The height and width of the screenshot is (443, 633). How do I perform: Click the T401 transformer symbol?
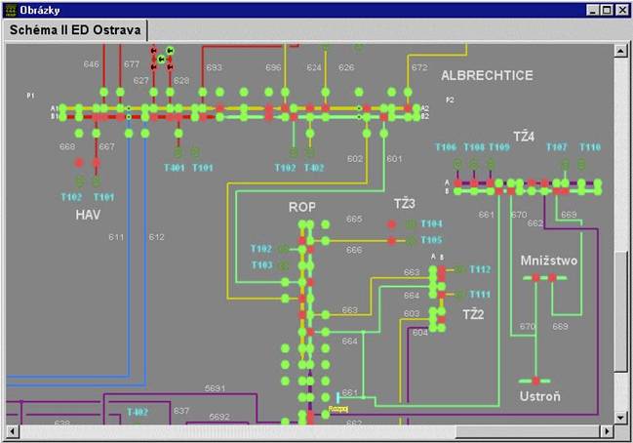click(x=178, y=152)
